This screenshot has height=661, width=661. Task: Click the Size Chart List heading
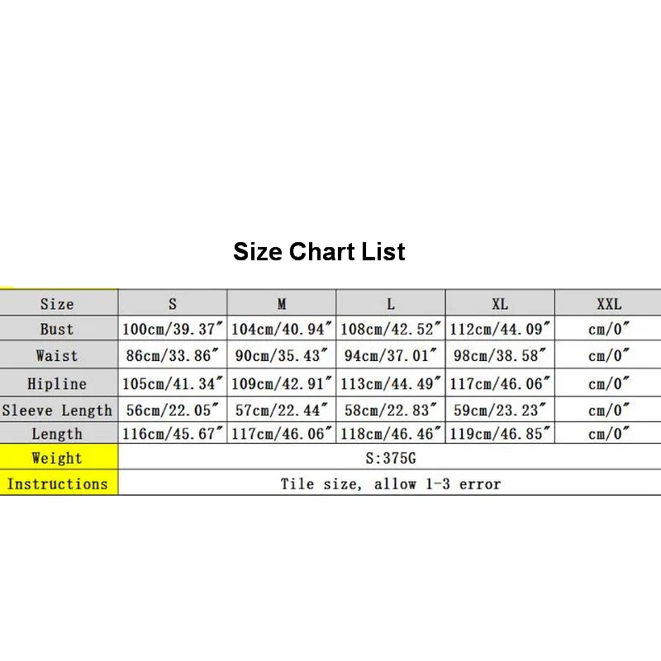(319, 252)
